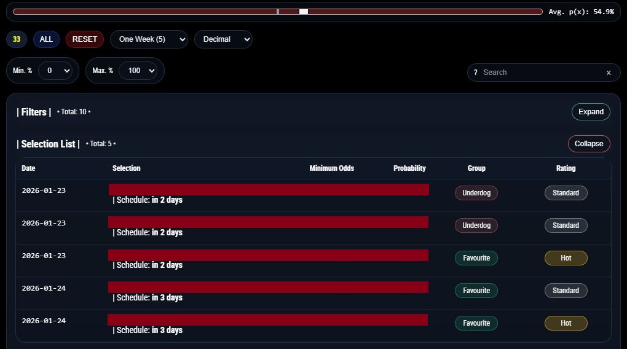Open the Decimal odds format dropdown
Screen dimensions: 627x349
point(223,39)
